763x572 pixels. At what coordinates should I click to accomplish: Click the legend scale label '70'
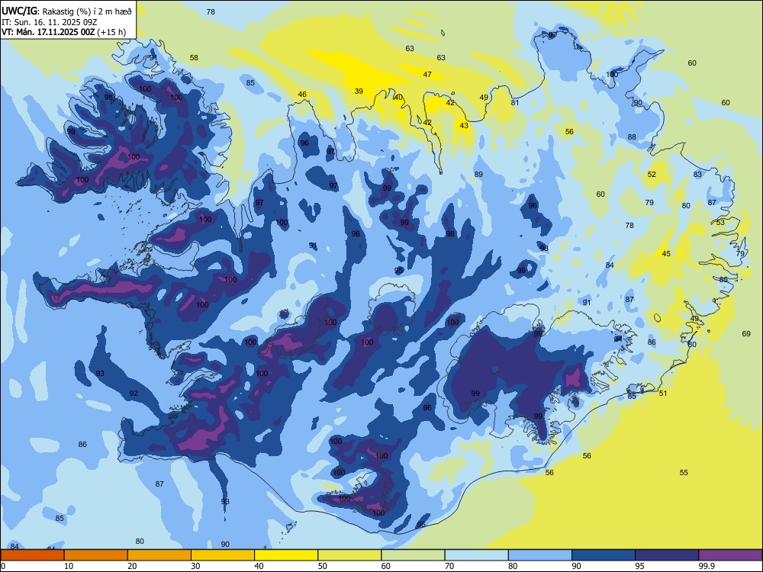point(449,566)
